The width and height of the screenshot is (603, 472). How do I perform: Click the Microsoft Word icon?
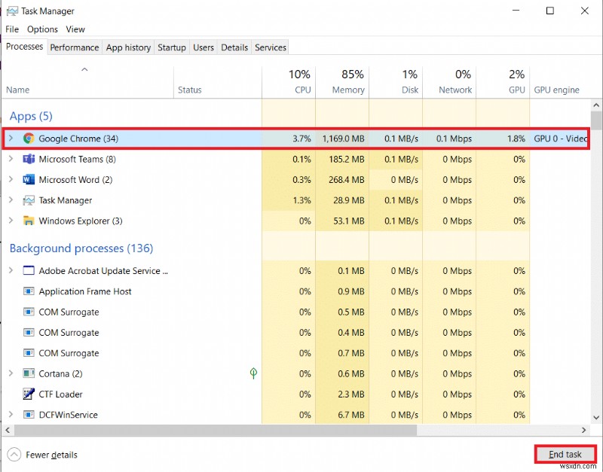click(29, 180)
